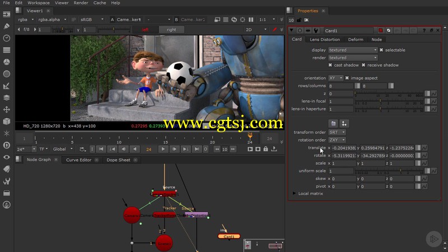This screenshot has height=252, width=448.
Task: Switch viewer to the right view
Action: click(x=171, y=30)
